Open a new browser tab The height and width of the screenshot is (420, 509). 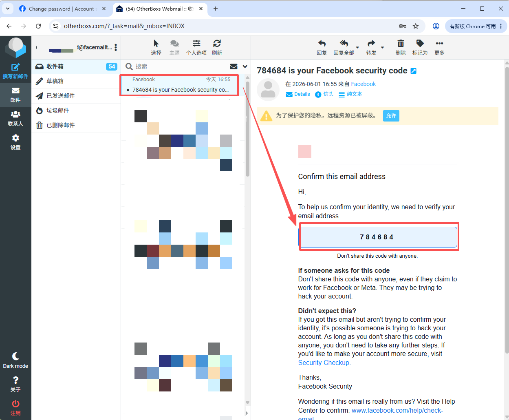216,9
